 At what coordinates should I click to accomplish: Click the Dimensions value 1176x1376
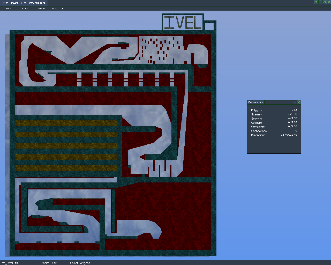289,135
